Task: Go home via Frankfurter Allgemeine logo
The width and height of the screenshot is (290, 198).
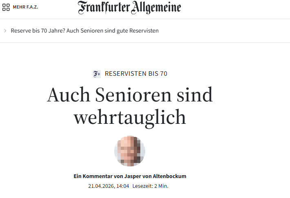Action: pyautogui.click(x=129, y=8)
